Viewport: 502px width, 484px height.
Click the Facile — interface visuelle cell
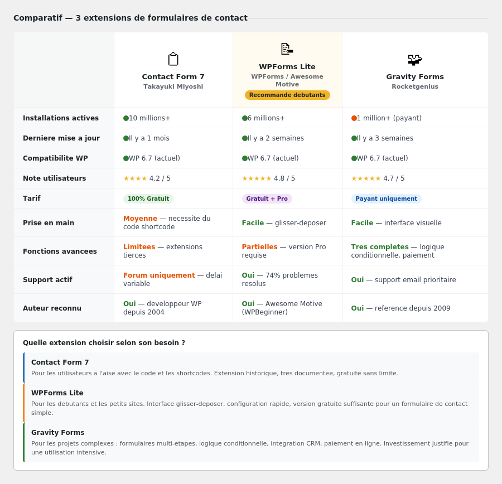pos(415,223)
